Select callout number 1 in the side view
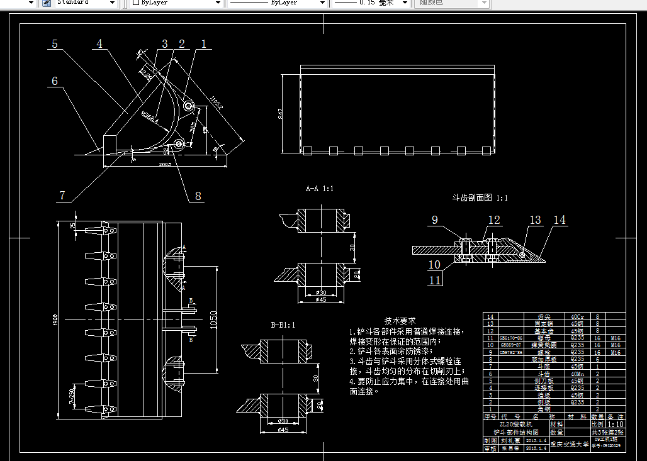 [203, 43]
